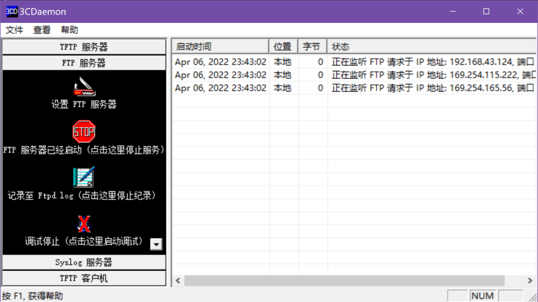Image resolution: width=538 pixels, height=302 pixels.
Task: Close the 3CDaemon window
Action: pyautogui.click(x=520, y=11)
